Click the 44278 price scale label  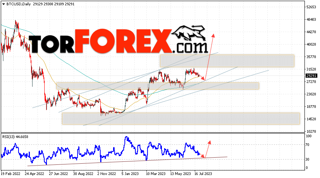pos(311,32)
